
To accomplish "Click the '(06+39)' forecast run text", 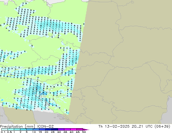I will pyautogui.click(x=162, y=126).
